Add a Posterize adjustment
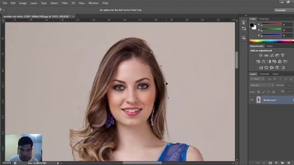 (x=266, y=67)
